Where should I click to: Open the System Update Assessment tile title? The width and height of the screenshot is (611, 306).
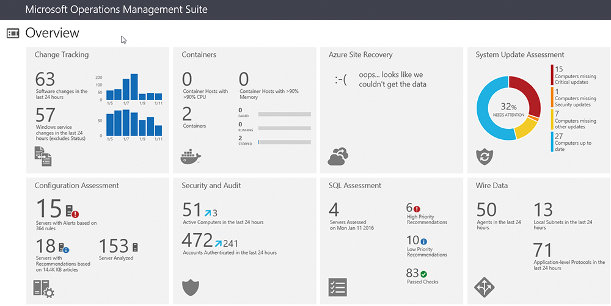click(x=520, y=55)
